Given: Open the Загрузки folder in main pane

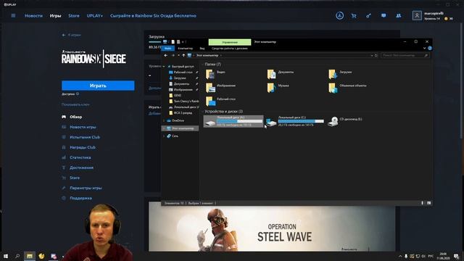Looking at the screenshot, I should (340, 74).
